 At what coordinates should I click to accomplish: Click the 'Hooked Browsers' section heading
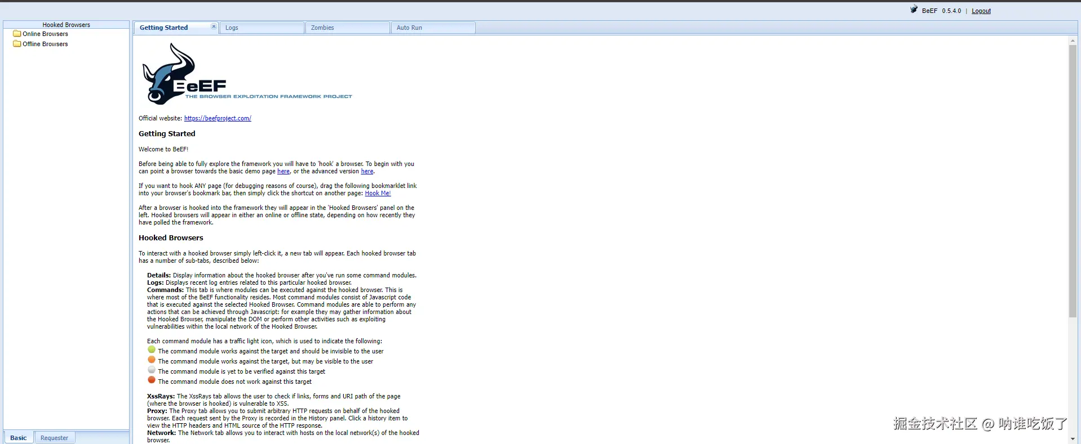(x=171, y=237)
